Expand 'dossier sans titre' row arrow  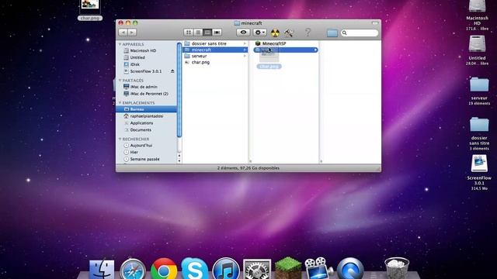pyautogui.click(x=245, y=43)
